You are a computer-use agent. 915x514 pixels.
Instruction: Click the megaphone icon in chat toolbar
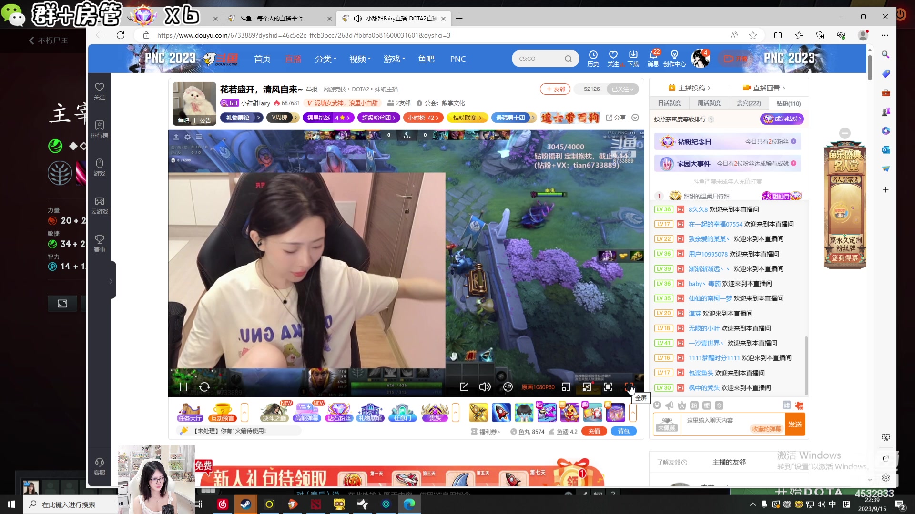click(670, 405)
